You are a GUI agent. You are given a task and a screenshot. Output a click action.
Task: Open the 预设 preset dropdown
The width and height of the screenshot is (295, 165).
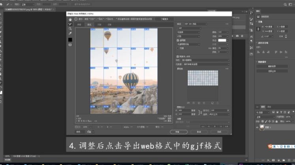195,24
